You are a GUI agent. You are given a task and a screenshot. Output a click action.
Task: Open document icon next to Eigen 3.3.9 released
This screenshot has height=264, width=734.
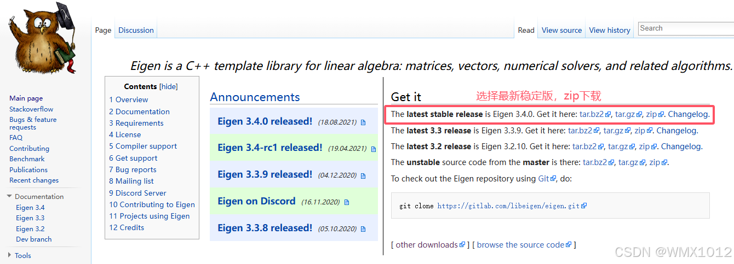(x=363, y=175)
